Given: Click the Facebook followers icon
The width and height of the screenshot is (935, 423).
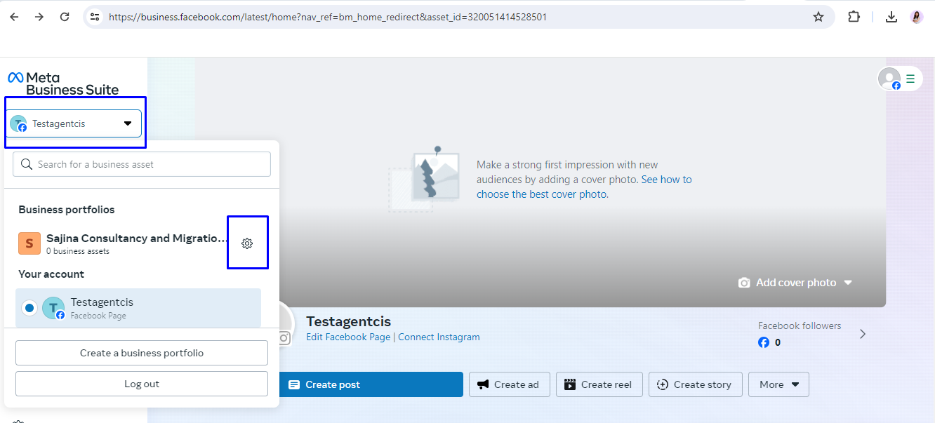Looking at the screenshot, I should [764, 342].
